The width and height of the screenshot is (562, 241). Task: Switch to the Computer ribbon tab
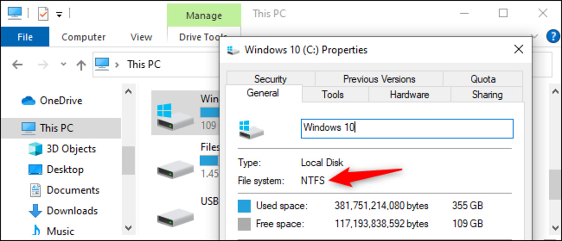point(83,37)
